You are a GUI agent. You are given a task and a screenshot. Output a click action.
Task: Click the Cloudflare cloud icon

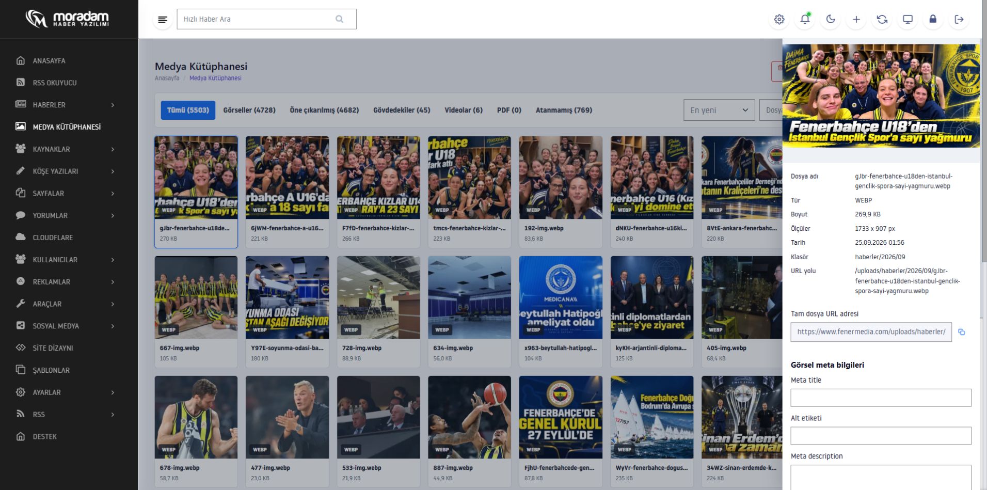21,237
